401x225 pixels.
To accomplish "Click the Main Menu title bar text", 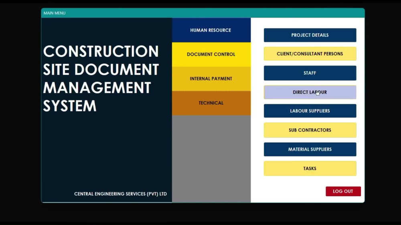I will [55, 13].
